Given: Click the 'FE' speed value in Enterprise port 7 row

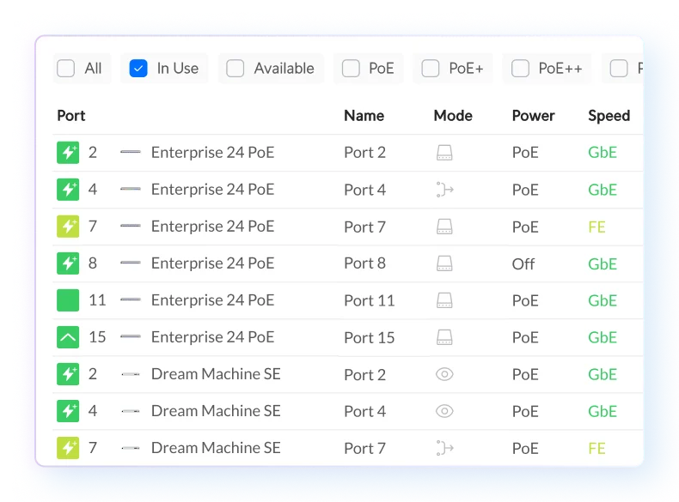Looking at the screenshot, I should click(596, 227).
